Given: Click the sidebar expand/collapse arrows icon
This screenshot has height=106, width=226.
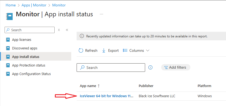Looking at the screenshot, I should pyautogui.click(x=59, y=30).
